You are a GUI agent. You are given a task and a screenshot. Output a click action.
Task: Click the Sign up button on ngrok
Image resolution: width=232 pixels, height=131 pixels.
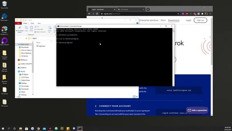pos(200,20)
